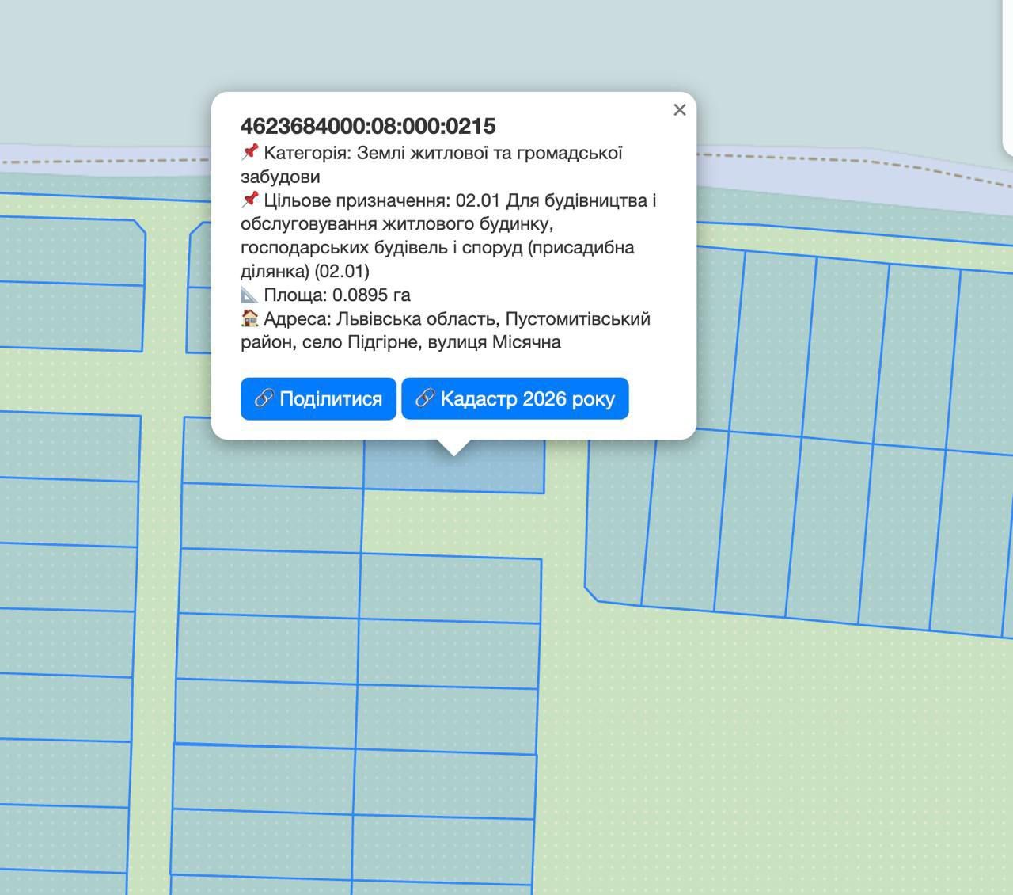Image resolution: width=1013 pixels, height=895 pixels.
Task: Click the chain icon beside Кадастр 2026
Action: (x=425, y=398)
